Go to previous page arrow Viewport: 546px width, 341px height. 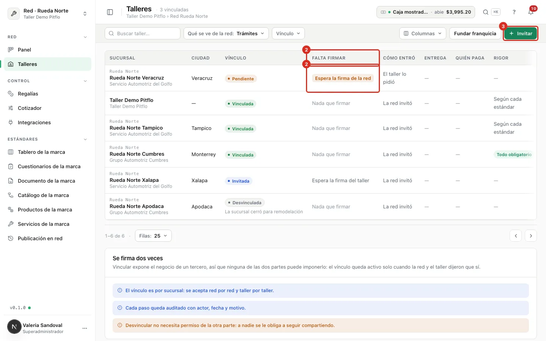(516, 236)
